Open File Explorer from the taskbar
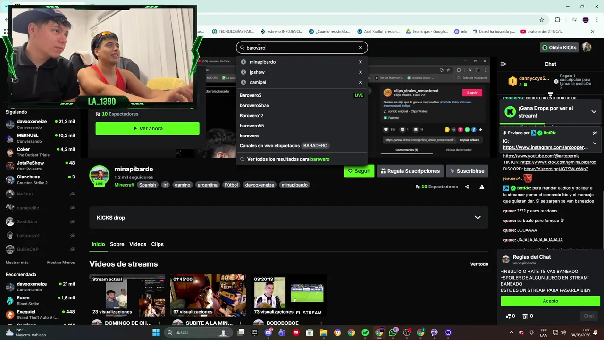The height and width of the screenshot is (340, 604). tap(324, 332)
